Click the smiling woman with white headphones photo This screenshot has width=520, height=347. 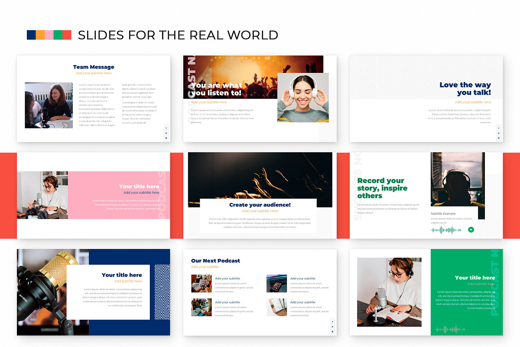(x=303, y=98)
